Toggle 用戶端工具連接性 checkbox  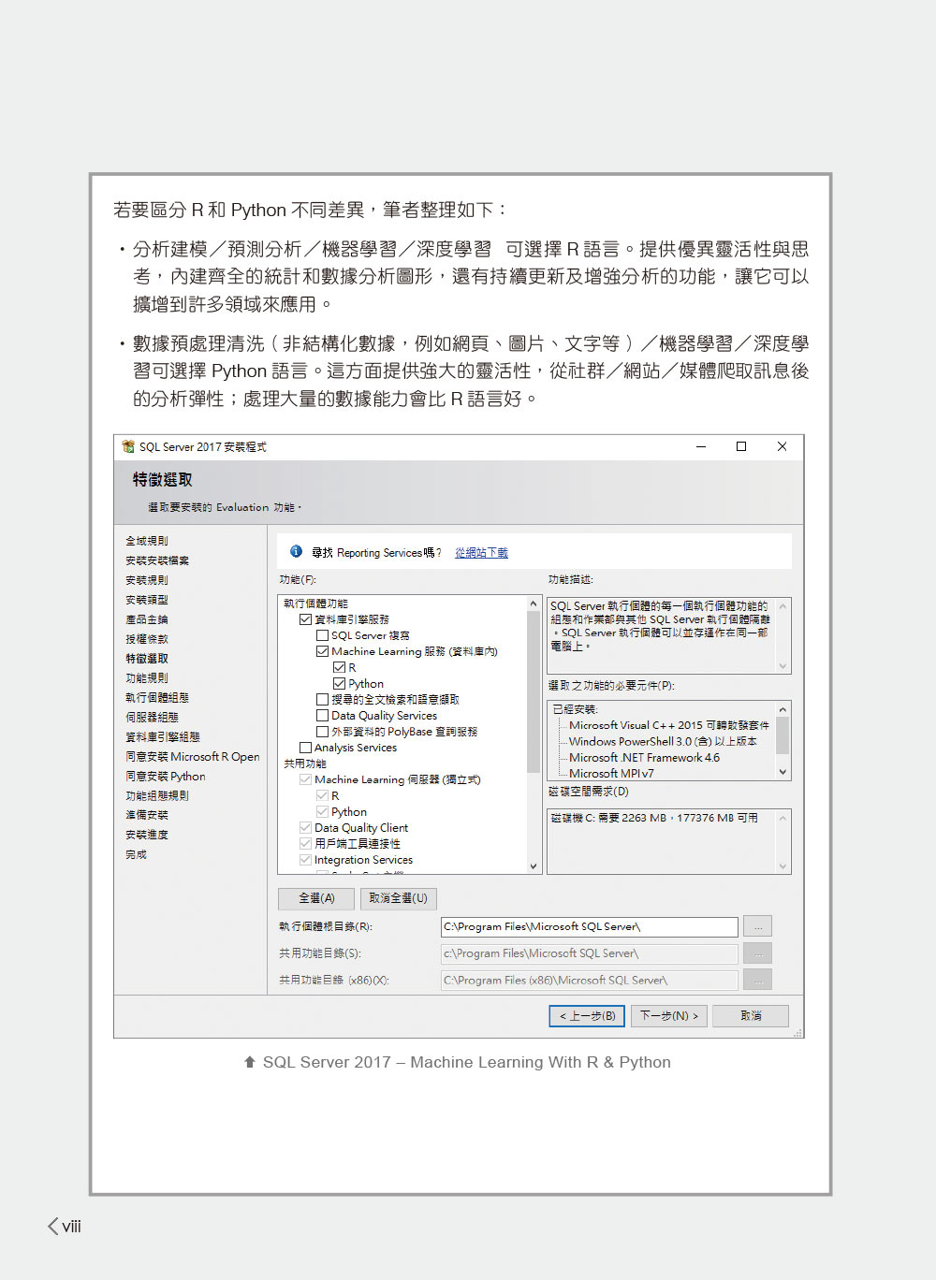point(305,843)
